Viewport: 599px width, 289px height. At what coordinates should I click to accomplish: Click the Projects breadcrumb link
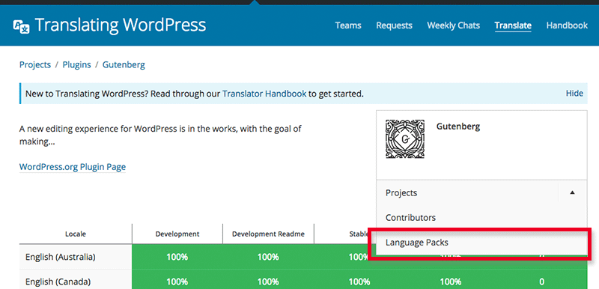pyautogui.click(x=35, y=64)
